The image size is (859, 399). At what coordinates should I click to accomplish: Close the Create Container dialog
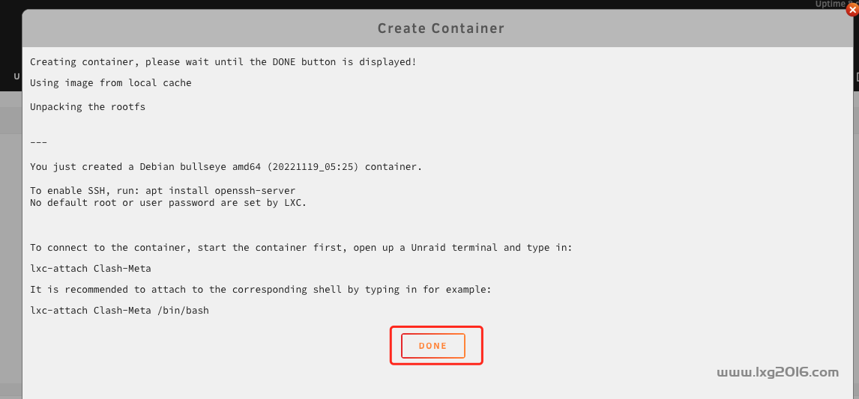click(852, 10)
